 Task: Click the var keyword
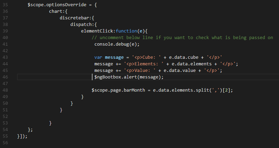pyautogui.click(x=98, y=57)
